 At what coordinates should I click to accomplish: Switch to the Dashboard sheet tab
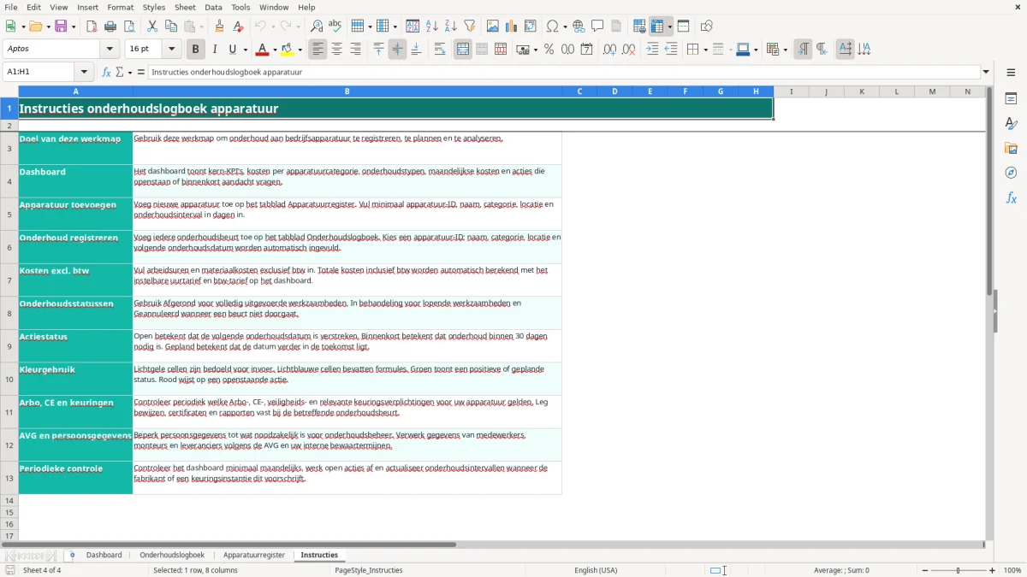pyautogui.click(x=104, y=555)
